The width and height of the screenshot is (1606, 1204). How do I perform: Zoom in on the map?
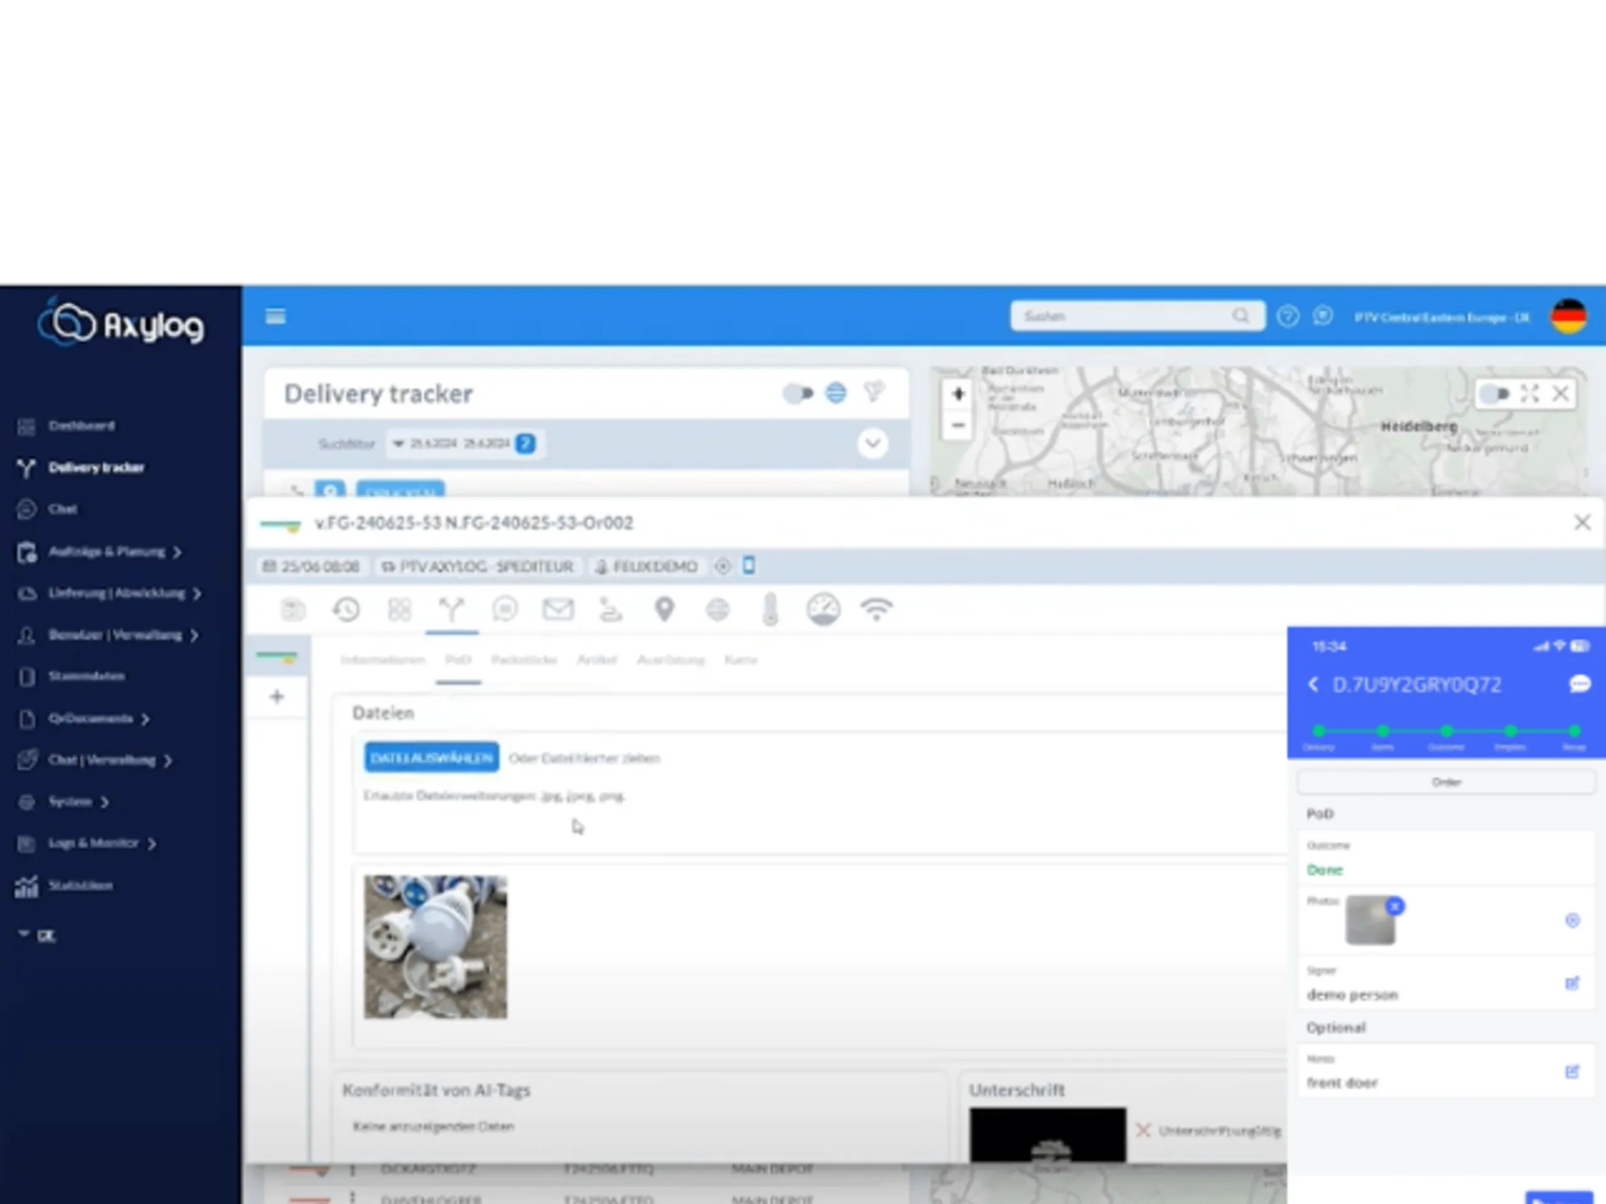coord(958,394)
